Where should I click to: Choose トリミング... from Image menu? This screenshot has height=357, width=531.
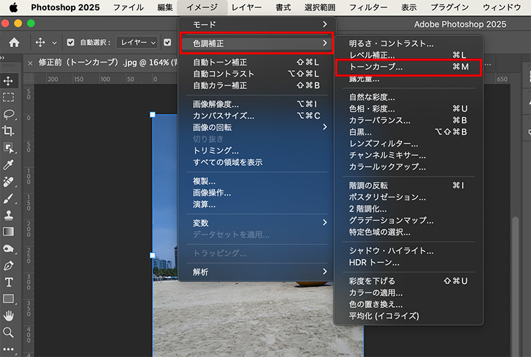click(x=257, y=151)
